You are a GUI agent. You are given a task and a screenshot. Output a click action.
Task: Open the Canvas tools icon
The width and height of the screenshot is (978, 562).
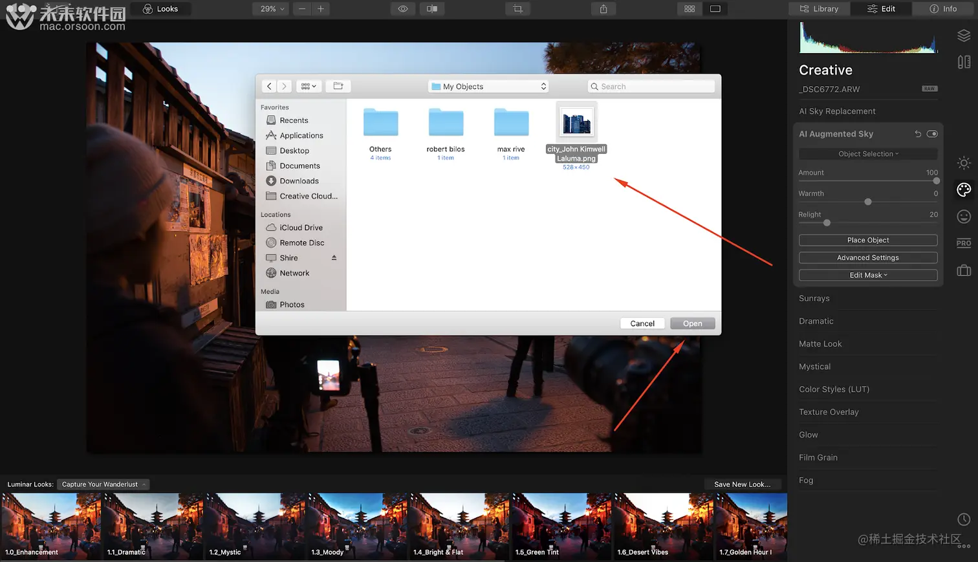click(x=964, y=62)
